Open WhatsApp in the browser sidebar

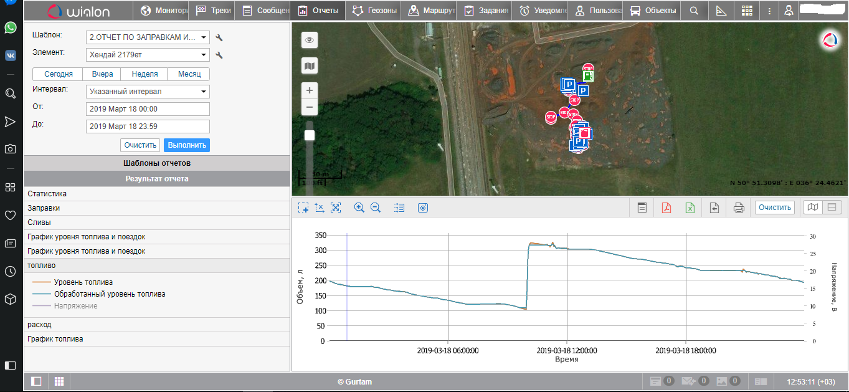coord(11,27)
